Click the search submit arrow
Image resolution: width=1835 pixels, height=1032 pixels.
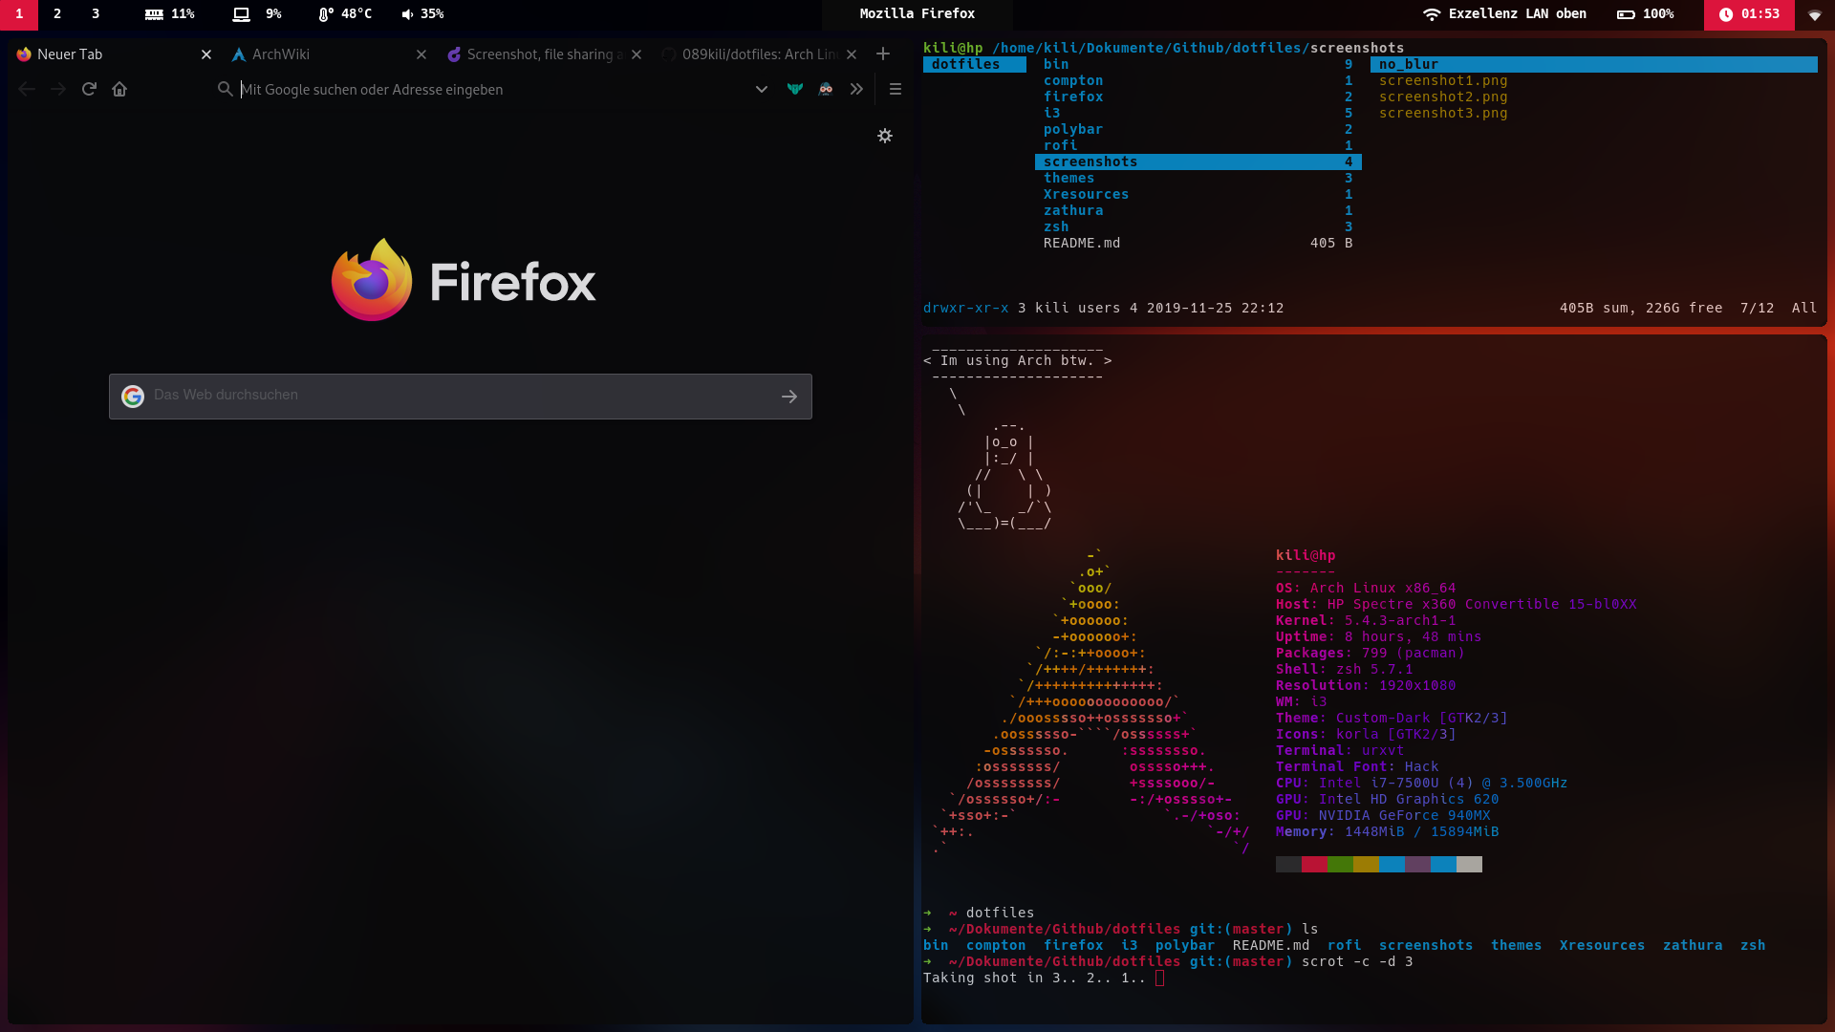pyautogui.click(x=789, y=397)
